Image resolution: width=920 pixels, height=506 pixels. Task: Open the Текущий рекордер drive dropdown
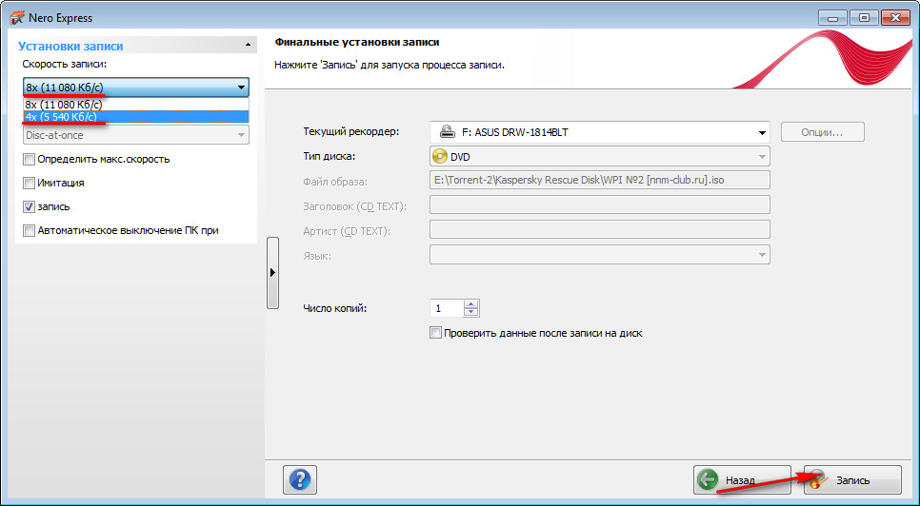pos(600,132)
